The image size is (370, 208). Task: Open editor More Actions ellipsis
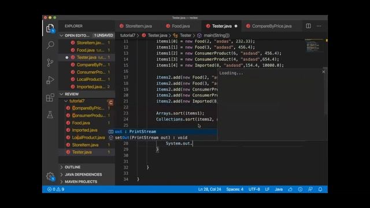click(x=319, y=26)
